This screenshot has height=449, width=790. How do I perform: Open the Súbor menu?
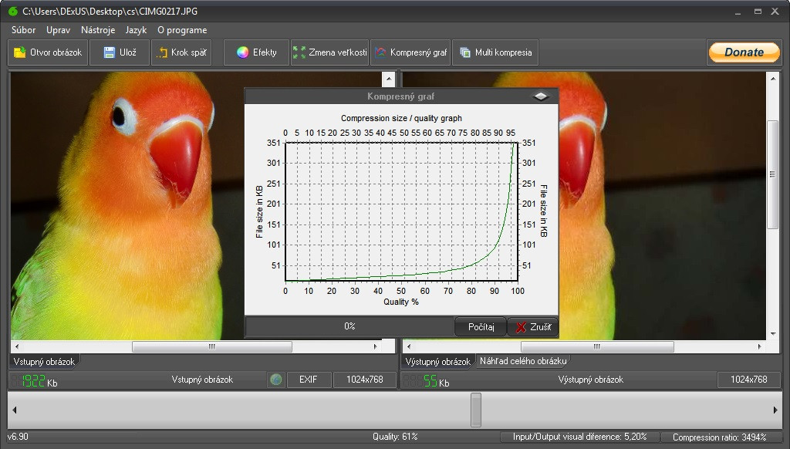tap(24, 30)
